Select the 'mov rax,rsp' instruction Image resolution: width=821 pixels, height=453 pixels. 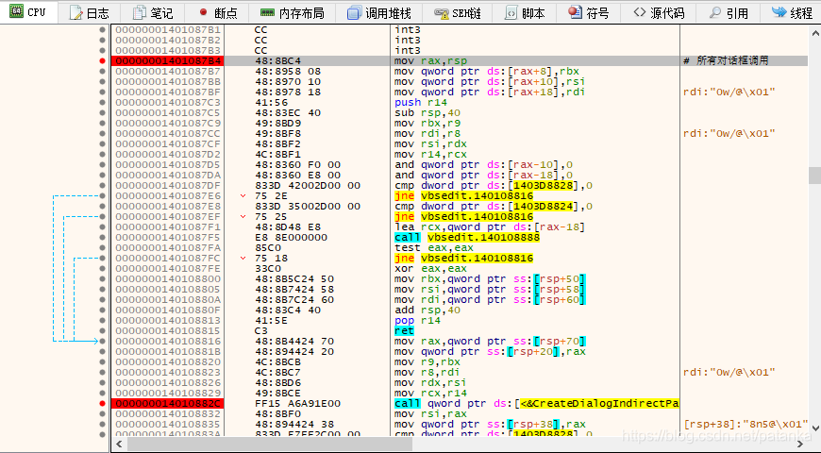(430, 60)
